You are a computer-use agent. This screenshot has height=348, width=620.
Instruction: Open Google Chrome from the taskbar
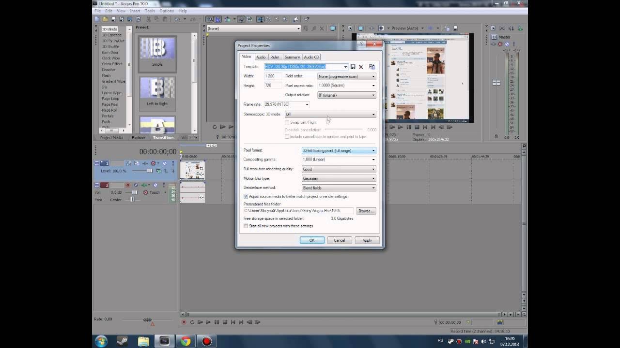point(186,341)
